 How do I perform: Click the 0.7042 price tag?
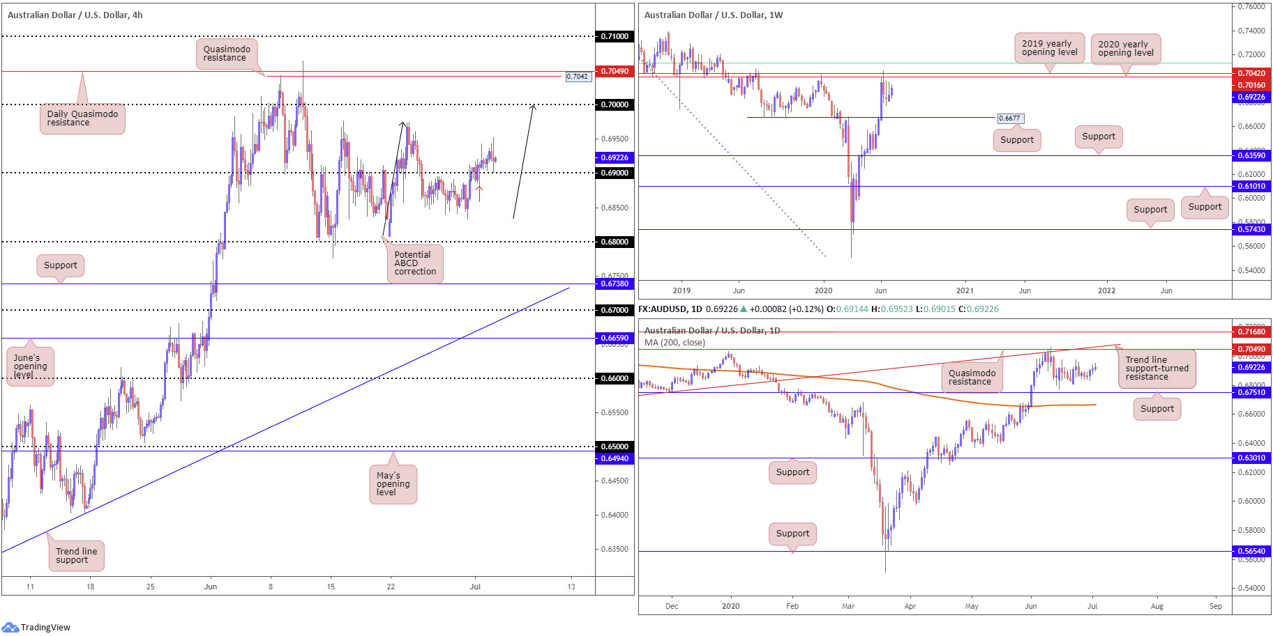click(578, 77)
